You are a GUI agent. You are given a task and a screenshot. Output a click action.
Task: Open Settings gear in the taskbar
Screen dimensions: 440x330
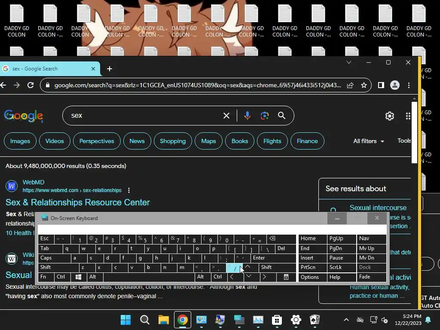click(x=296, y=320)
